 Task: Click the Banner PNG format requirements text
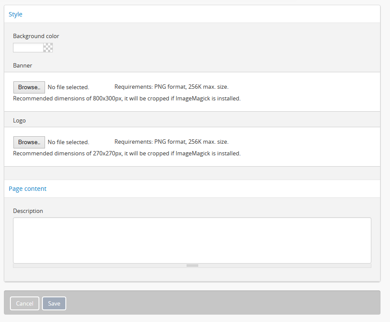click(x=171, y=87)
